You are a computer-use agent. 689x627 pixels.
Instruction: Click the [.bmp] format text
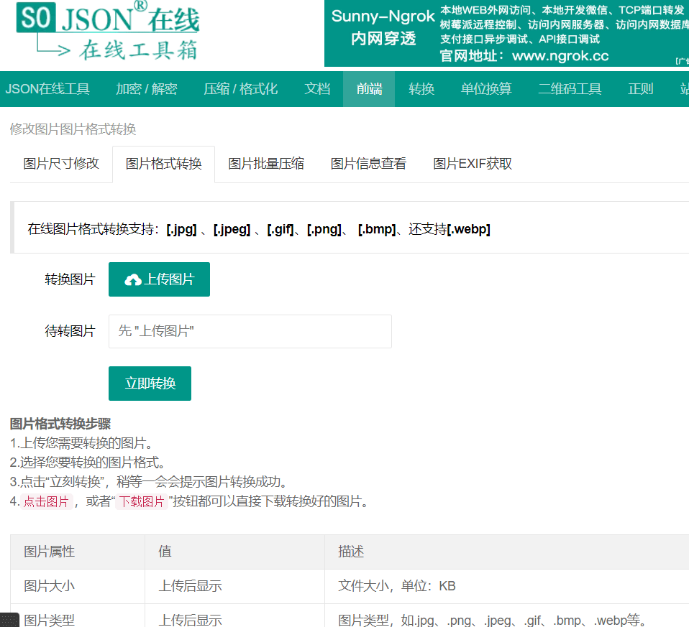pyautogui.click(x=377, y=230)
